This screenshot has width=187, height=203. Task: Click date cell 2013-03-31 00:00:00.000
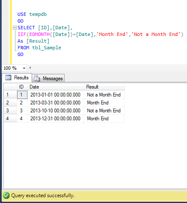tap(56, 103)
